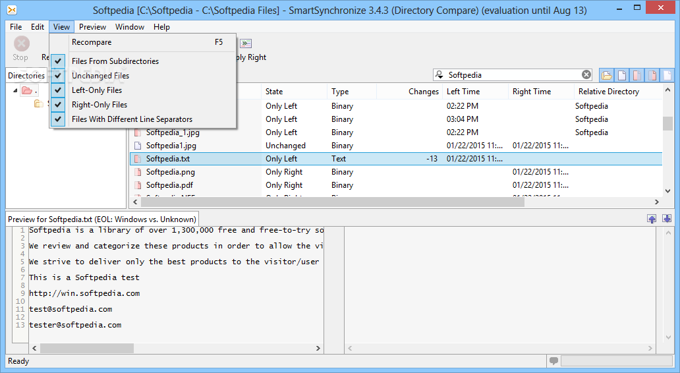The width and height of the screenshot is (680, 373).
Task: Click preview line http://win.softpedia.com
Action: point(84,293)
